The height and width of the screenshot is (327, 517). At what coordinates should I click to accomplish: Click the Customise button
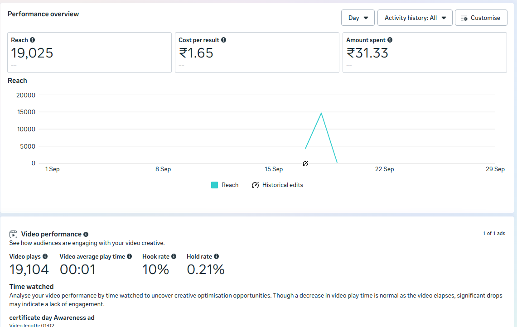(x=481, y=18)
